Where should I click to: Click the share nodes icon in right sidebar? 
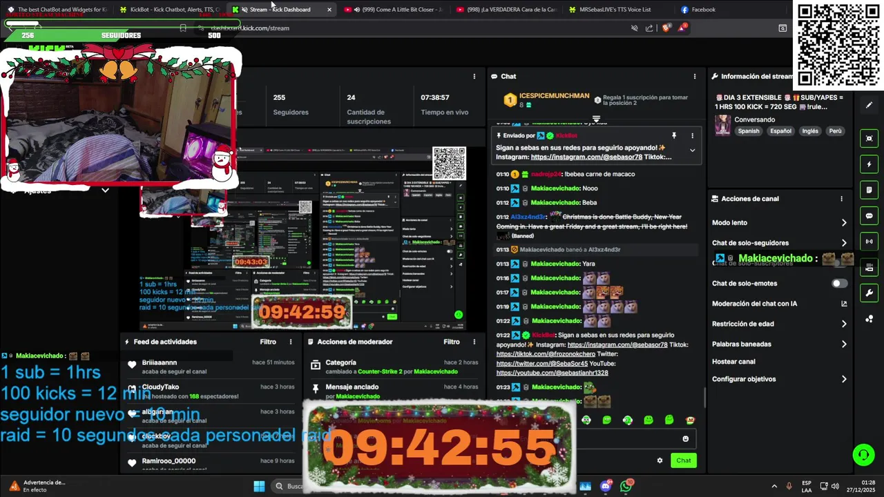(x=869, y=319)
